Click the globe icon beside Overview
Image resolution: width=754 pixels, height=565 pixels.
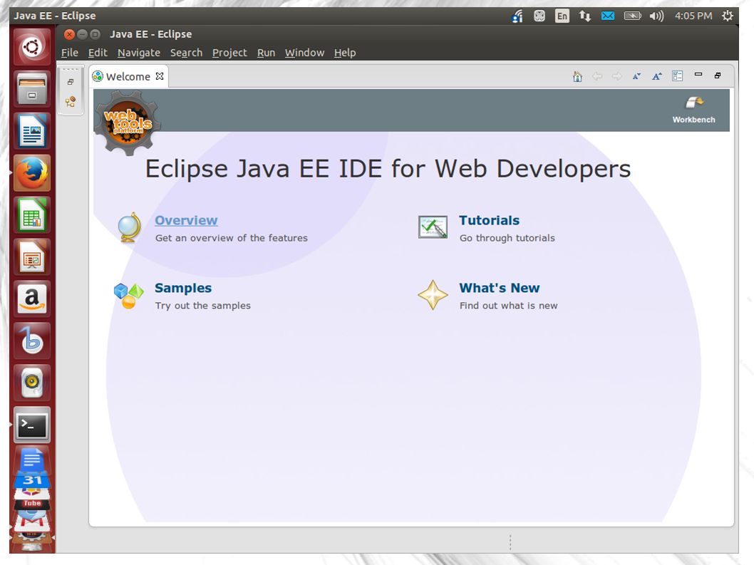129,227
